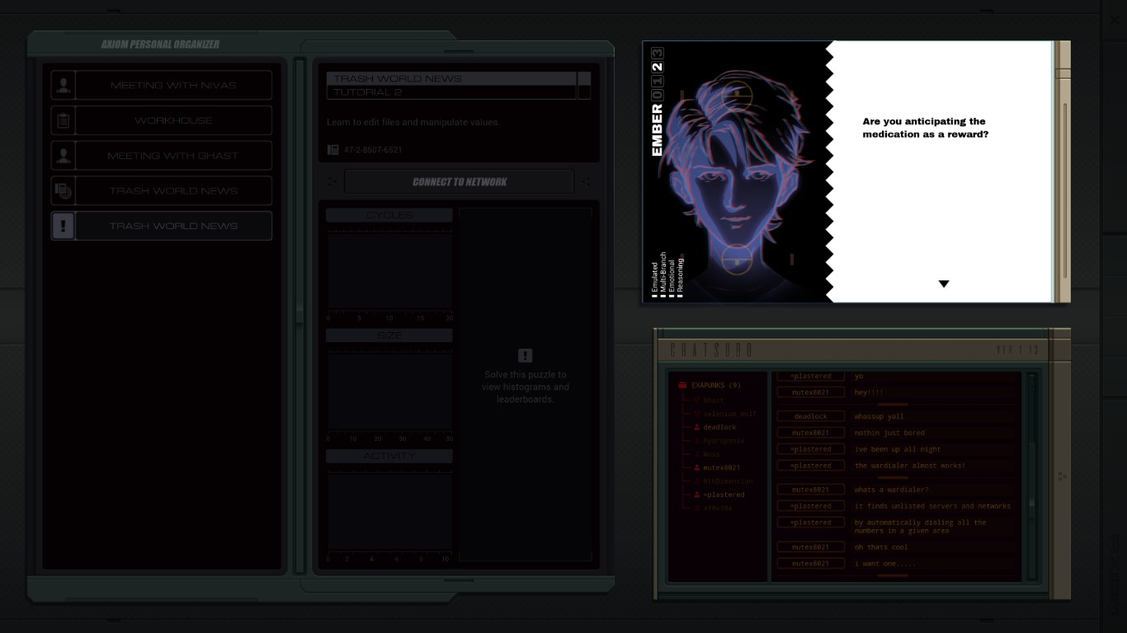Click the exclamation mark icon for Trash World News
Viewport: 1127px width, 633px height.
pyautogui.click(x=63, y=226)
